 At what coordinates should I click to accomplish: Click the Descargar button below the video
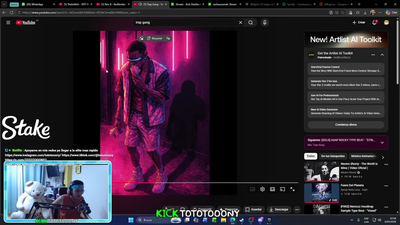pos(279,209)
